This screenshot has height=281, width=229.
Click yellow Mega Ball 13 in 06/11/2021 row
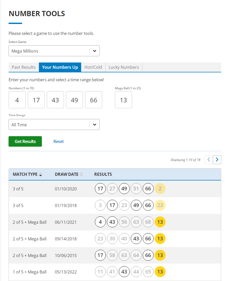(160, 222)
